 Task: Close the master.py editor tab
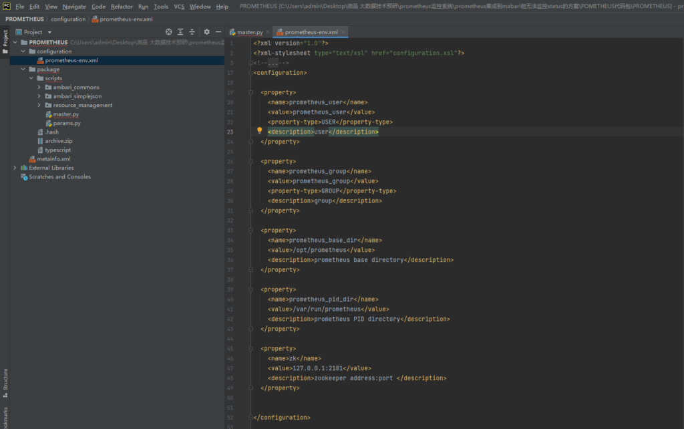267,32
